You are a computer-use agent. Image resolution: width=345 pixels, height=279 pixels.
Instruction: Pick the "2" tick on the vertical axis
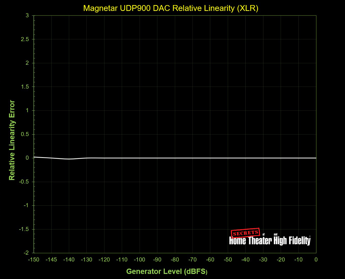click(27, 63)
